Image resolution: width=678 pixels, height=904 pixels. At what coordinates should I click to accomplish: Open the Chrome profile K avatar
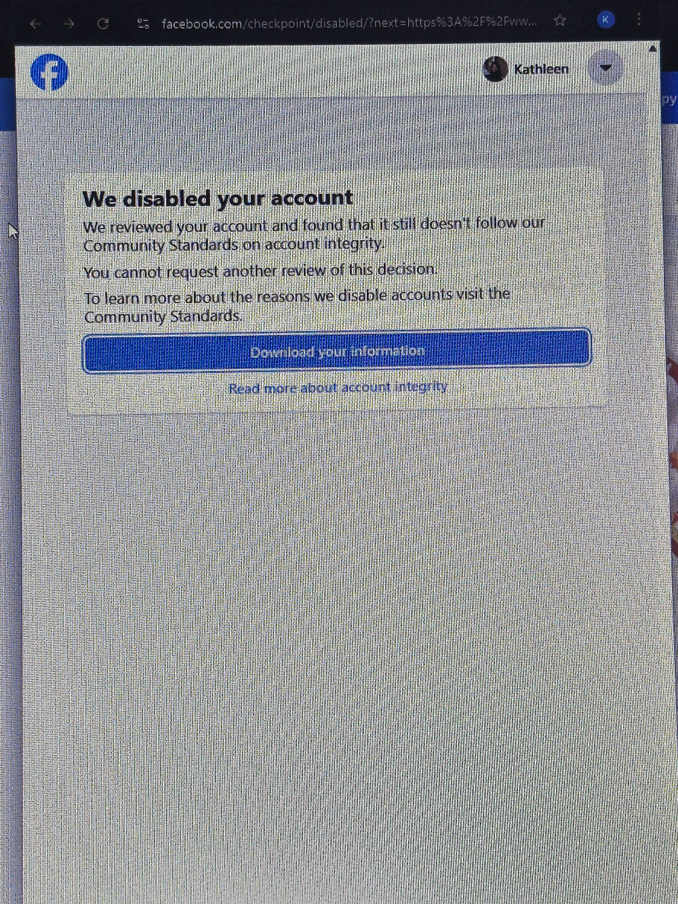click(x=605, y=20)
